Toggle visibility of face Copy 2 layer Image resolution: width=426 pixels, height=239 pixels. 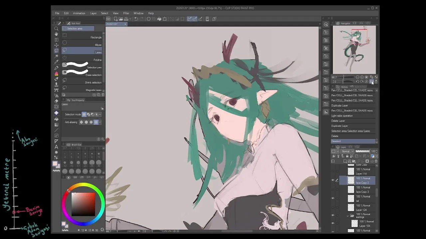(332, 180)
